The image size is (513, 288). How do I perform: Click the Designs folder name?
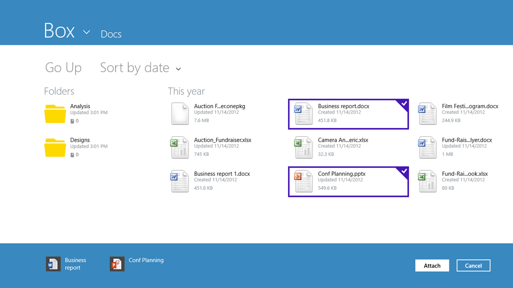point(80,140)
